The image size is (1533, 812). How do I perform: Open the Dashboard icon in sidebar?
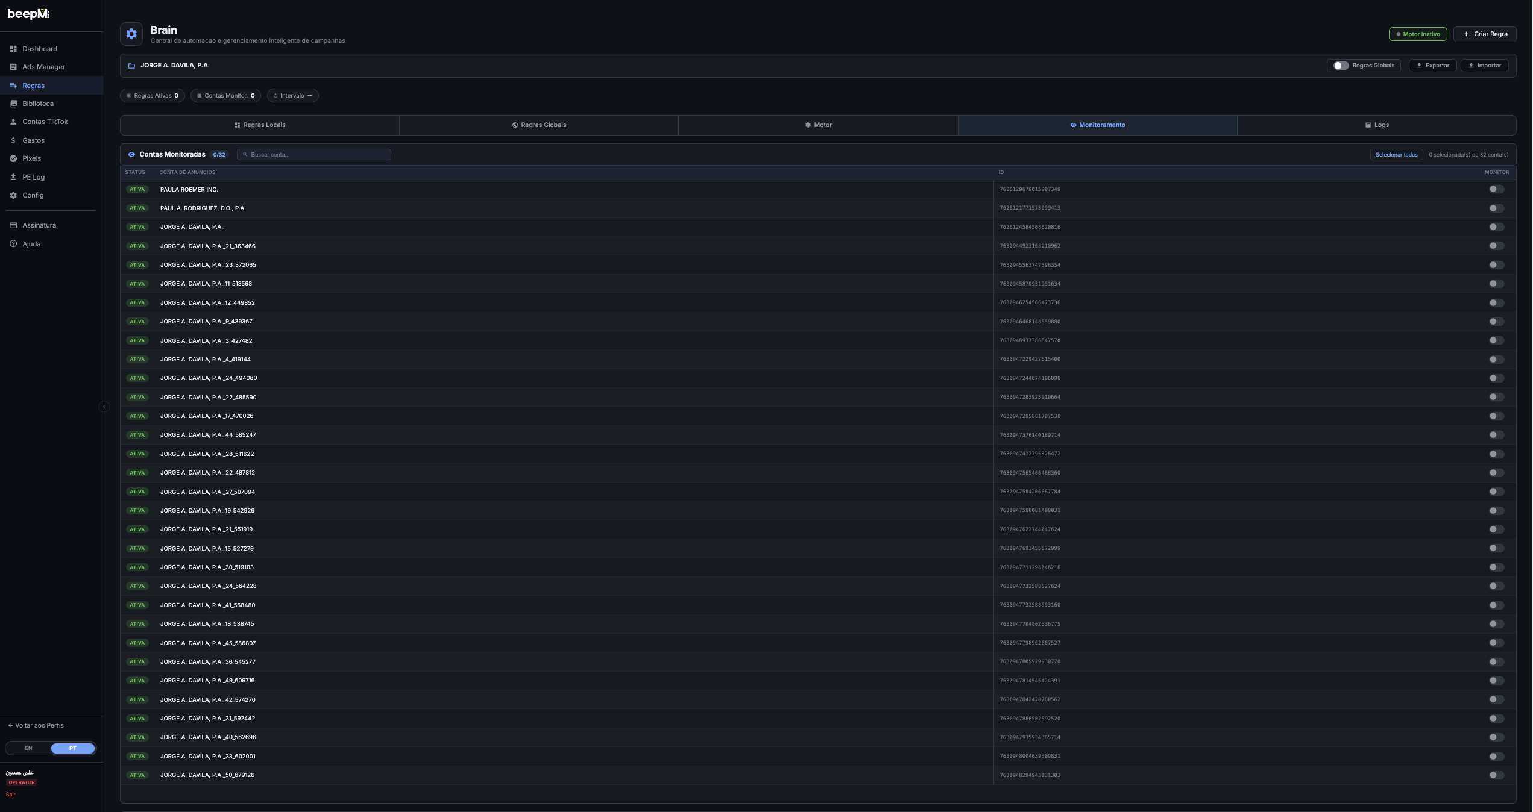click(x=13, y=49)
